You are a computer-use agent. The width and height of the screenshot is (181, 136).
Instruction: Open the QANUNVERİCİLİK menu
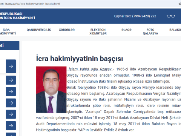point(39,30)
